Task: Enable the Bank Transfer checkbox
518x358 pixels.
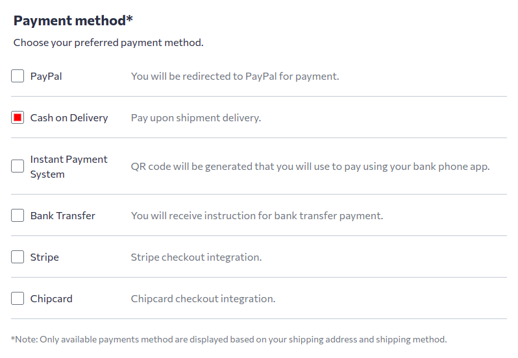Action: 18,216
